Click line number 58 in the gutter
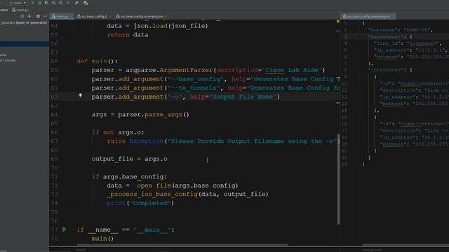Image resolution: width=449 pixels, height=252 pixels. pos(54,62)
